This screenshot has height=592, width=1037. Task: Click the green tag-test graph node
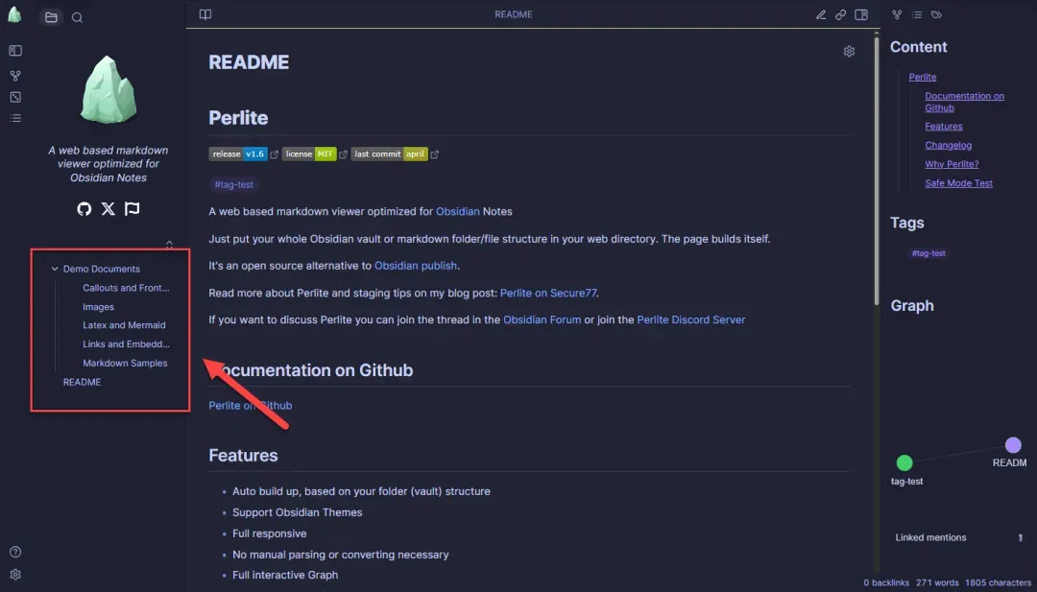tap(904, 462)
